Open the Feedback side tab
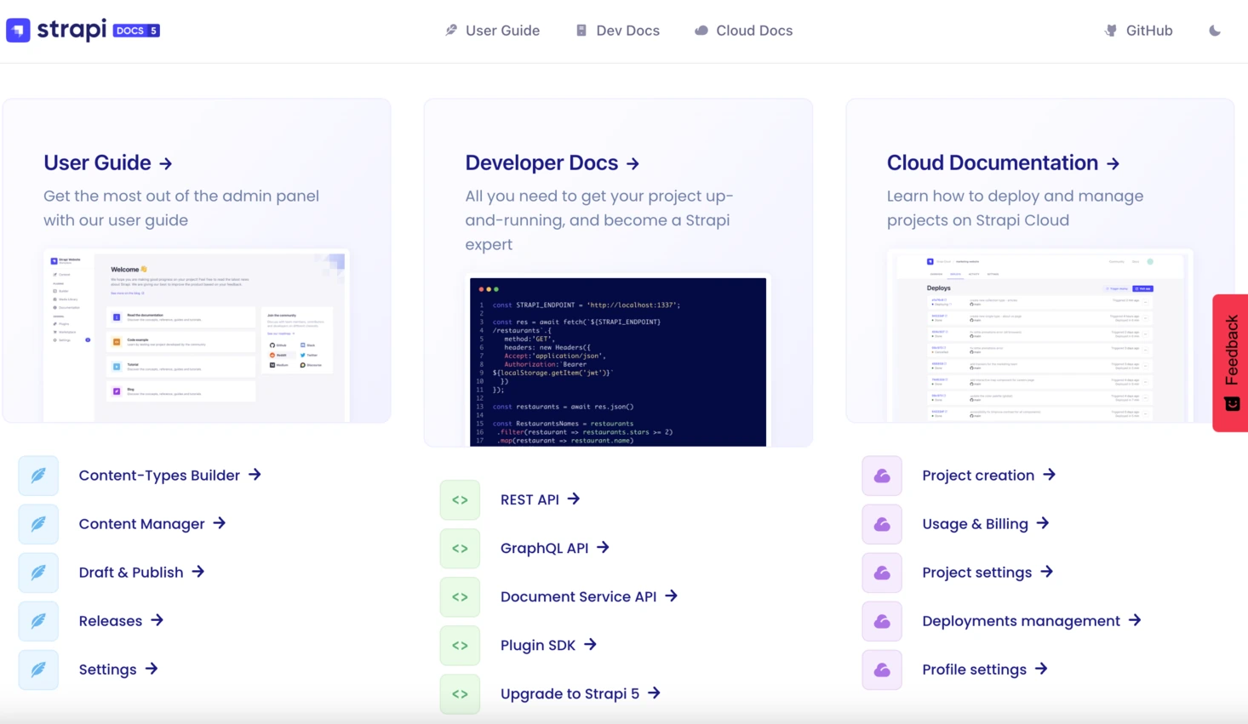Screen dimensions: 1248x724 click(1230, 363)
